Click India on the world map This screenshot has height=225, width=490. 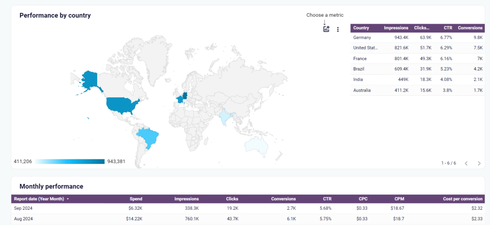(226, 117)
